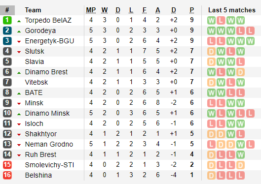Open the Shakhtyor team page
This screenshot has height=184, width=261.
click(x=41, y=134)
